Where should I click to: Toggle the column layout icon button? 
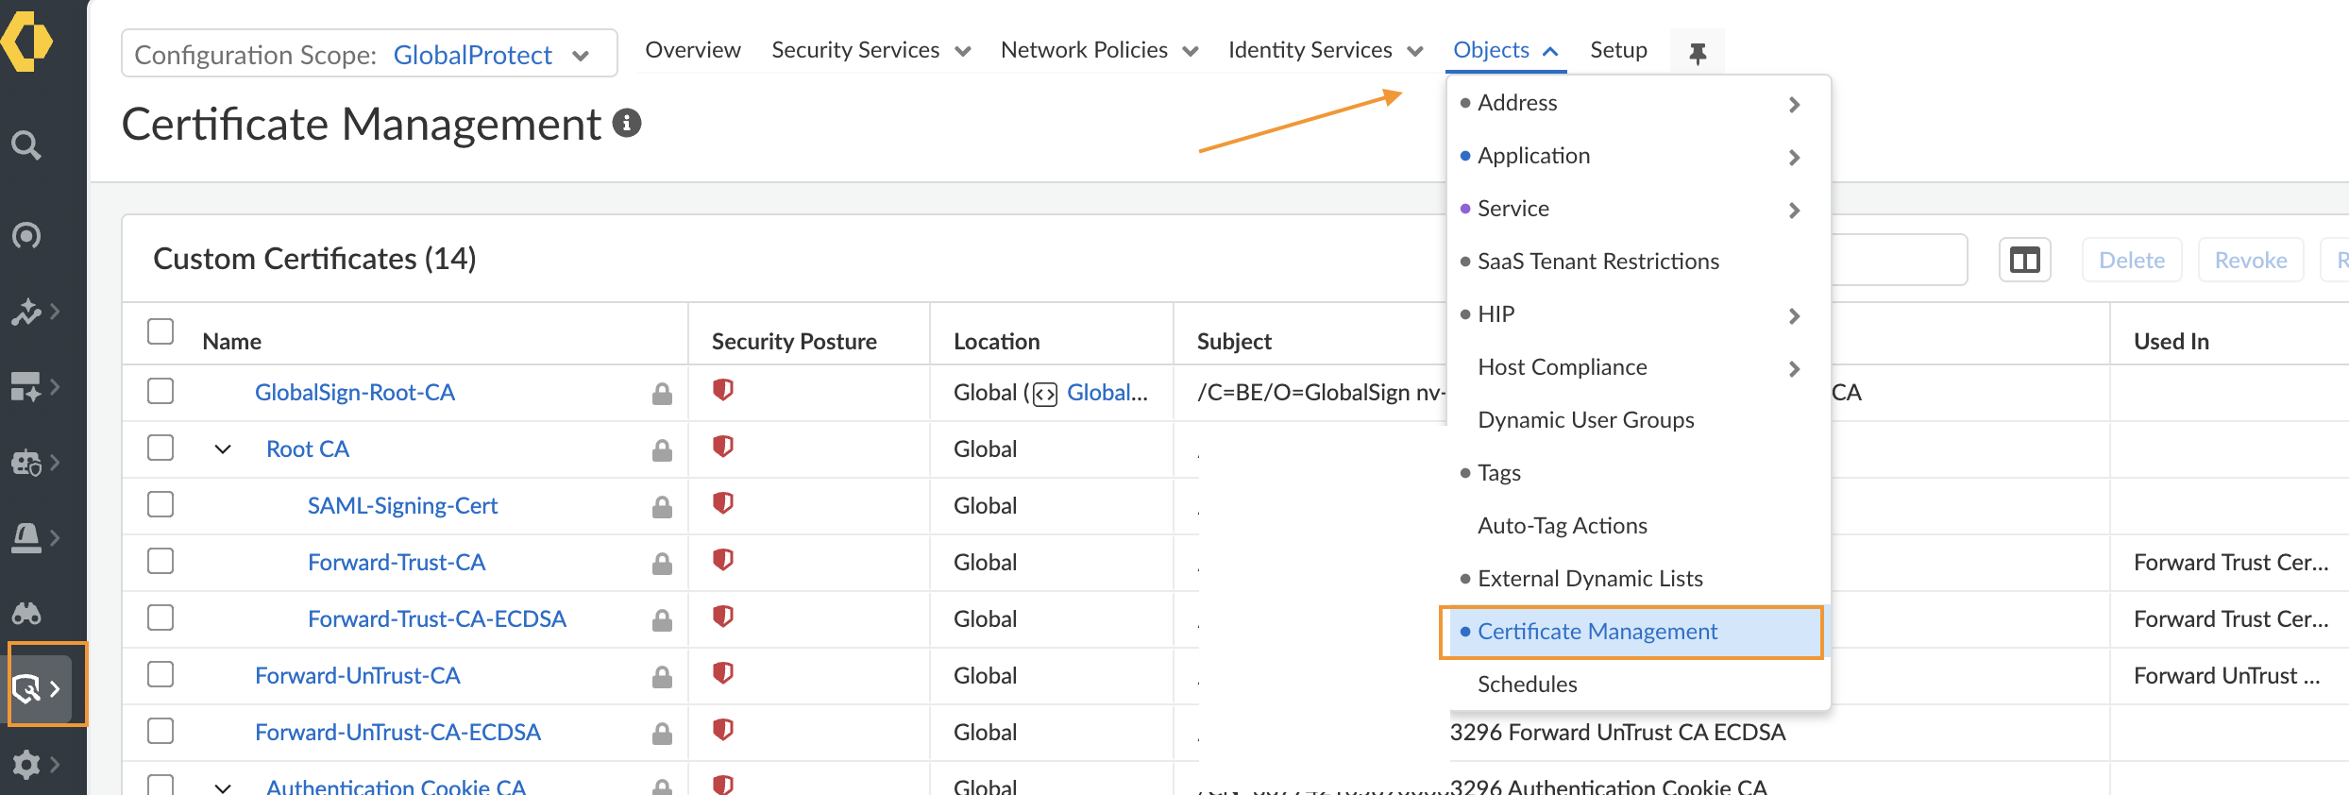click(x=2025, y=260)
